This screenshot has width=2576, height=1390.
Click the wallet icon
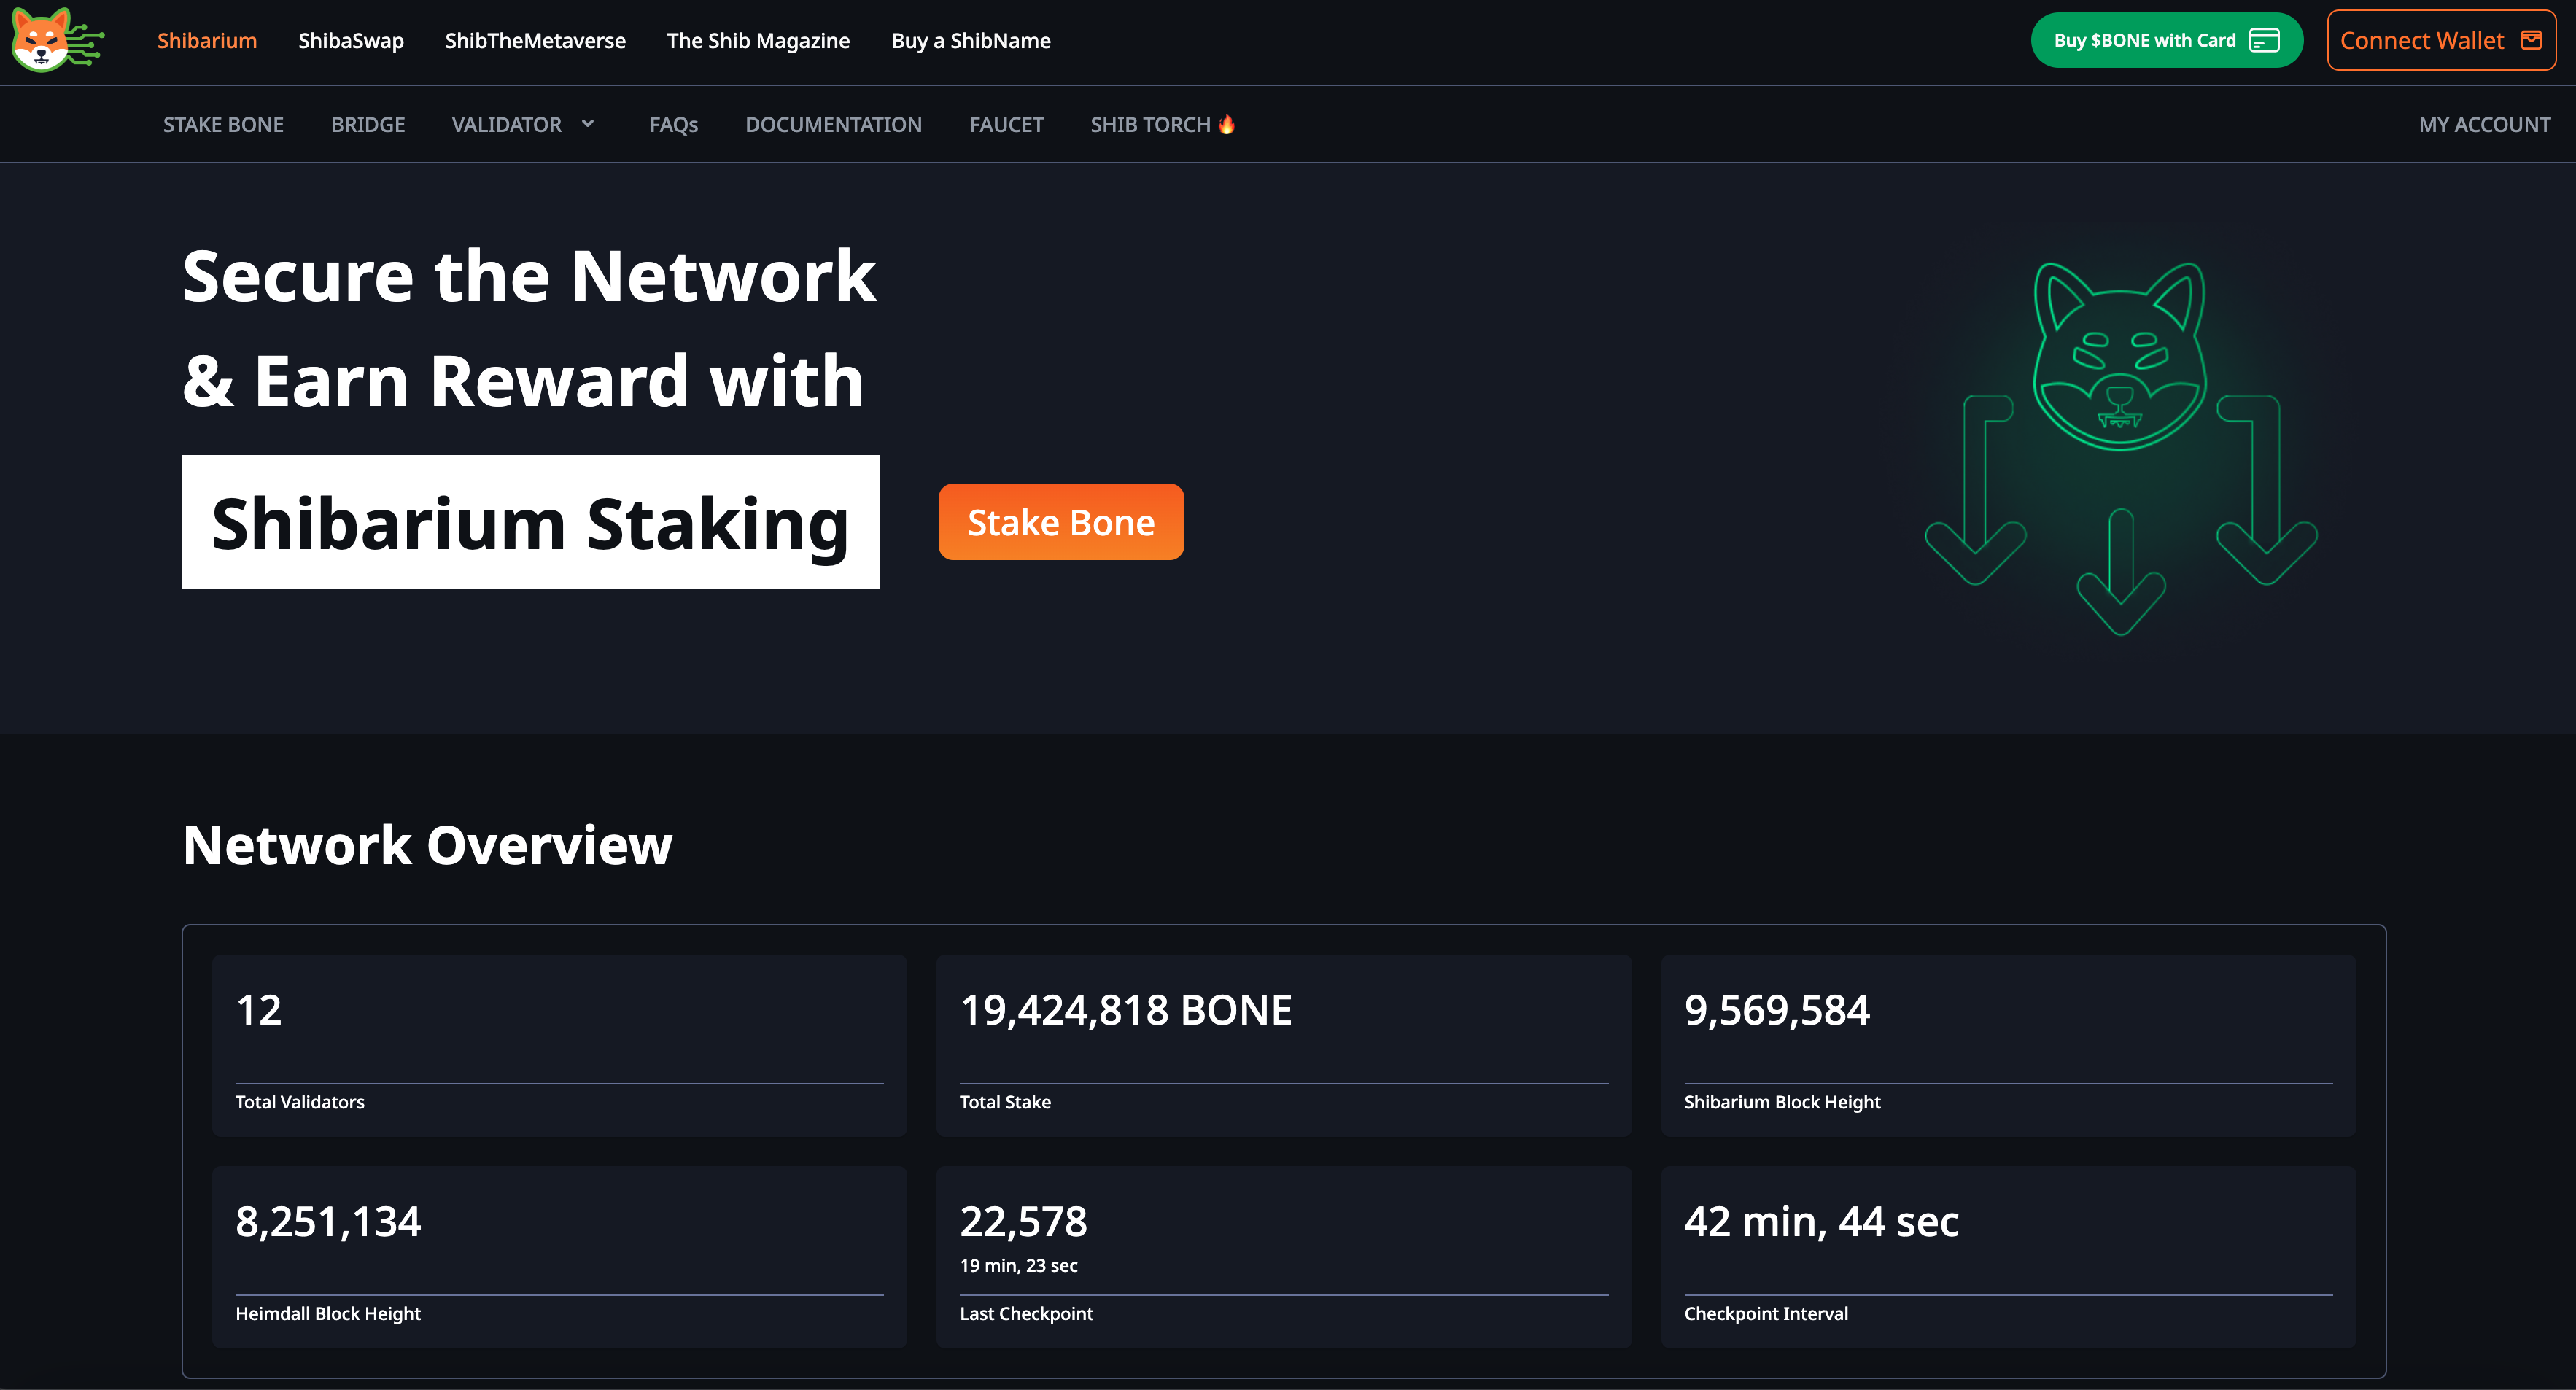coord(2531,40)
